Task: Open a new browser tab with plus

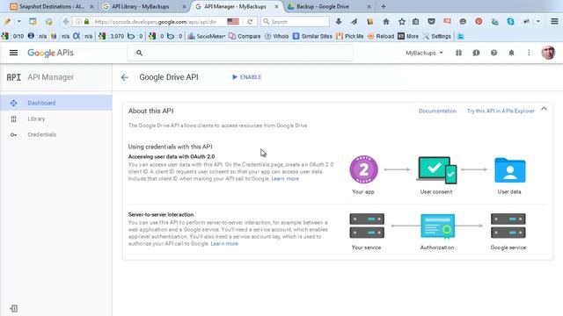Action: [384, 6]
